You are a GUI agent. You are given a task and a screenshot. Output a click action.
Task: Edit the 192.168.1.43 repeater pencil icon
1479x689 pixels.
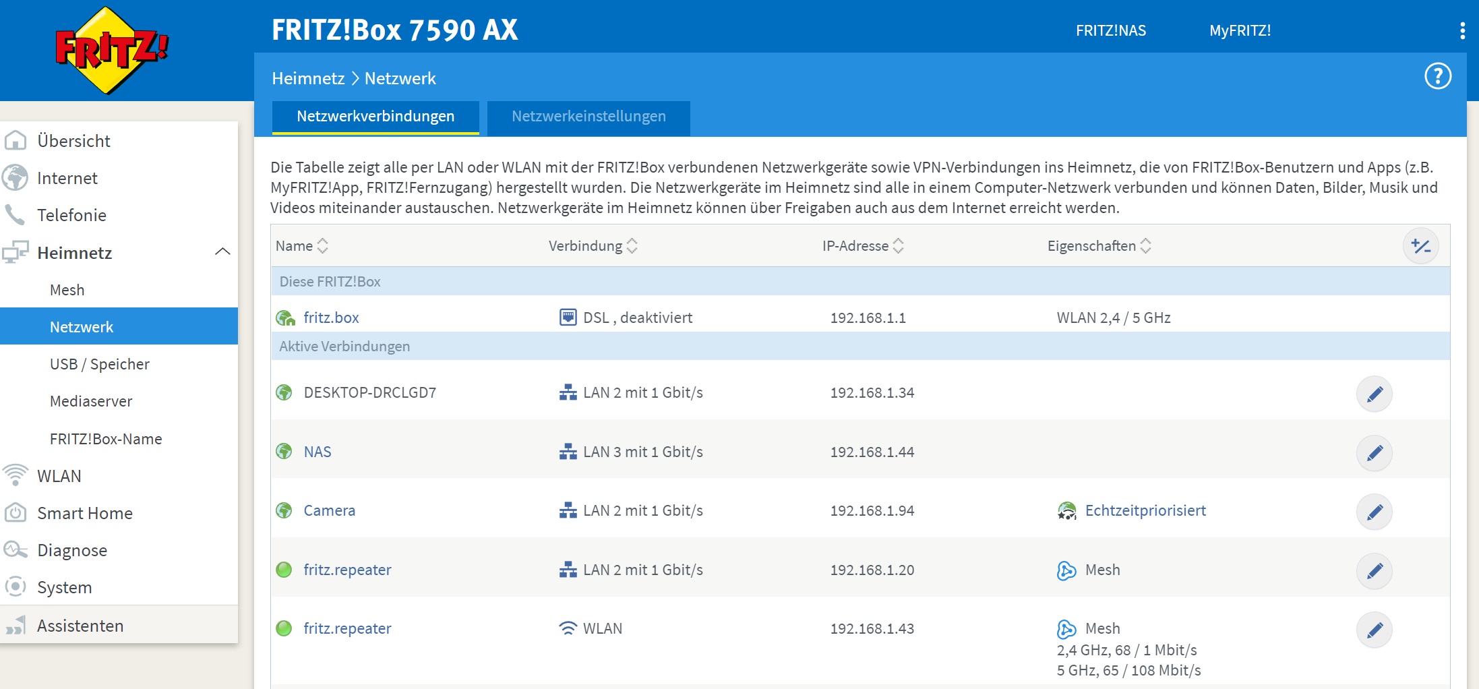[1375, 630]
